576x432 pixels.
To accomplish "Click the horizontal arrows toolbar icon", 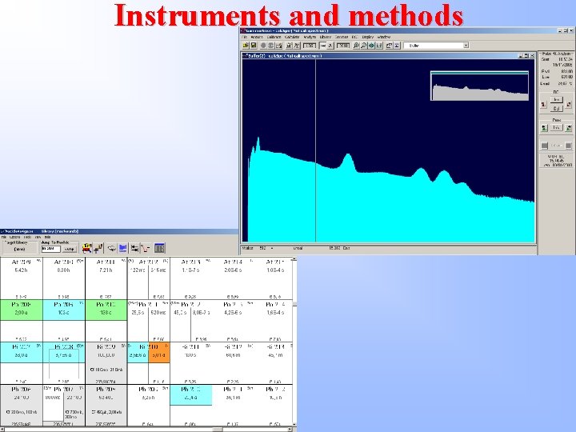I will click(323, 46).
